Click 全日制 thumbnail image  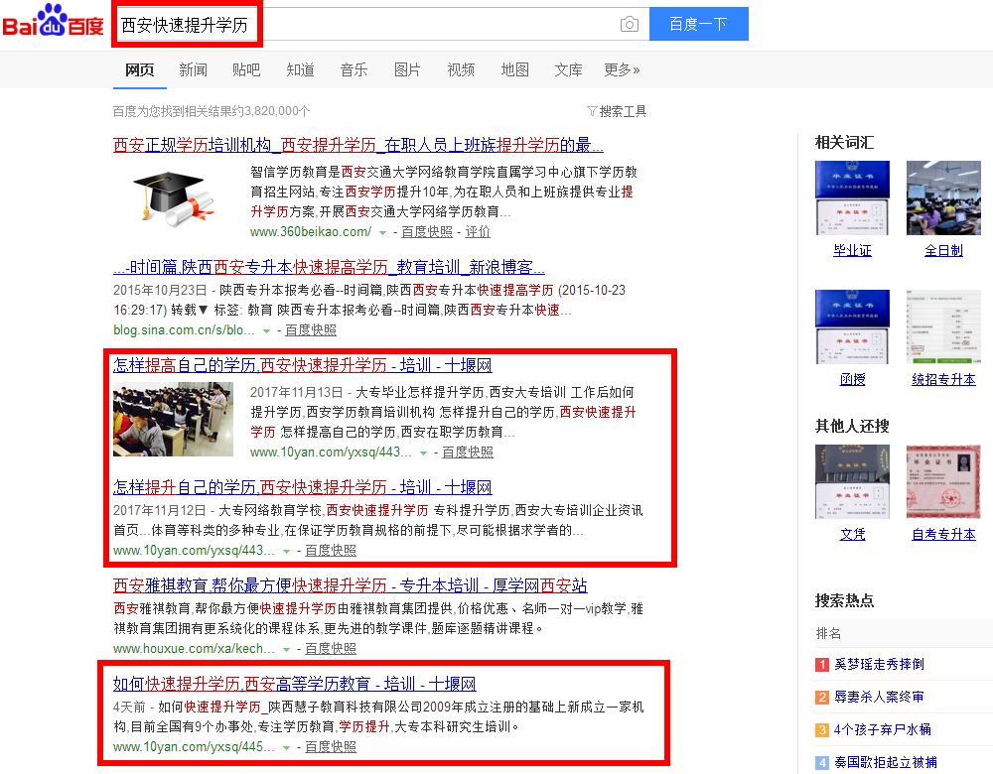(x=943, y=198)
